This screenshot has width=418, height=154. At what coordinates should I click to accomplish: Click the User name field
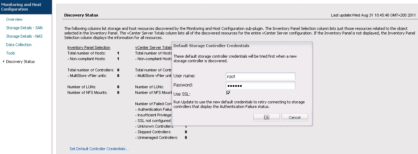[260, 76]
